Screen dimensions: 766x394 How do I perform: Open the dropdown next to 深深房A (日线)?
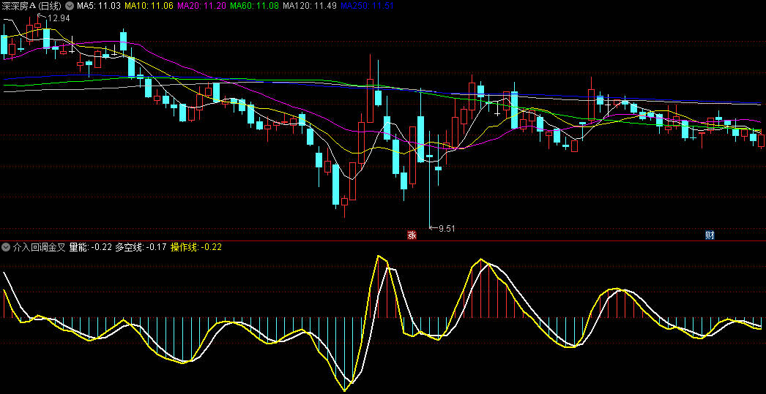[70, 6]
